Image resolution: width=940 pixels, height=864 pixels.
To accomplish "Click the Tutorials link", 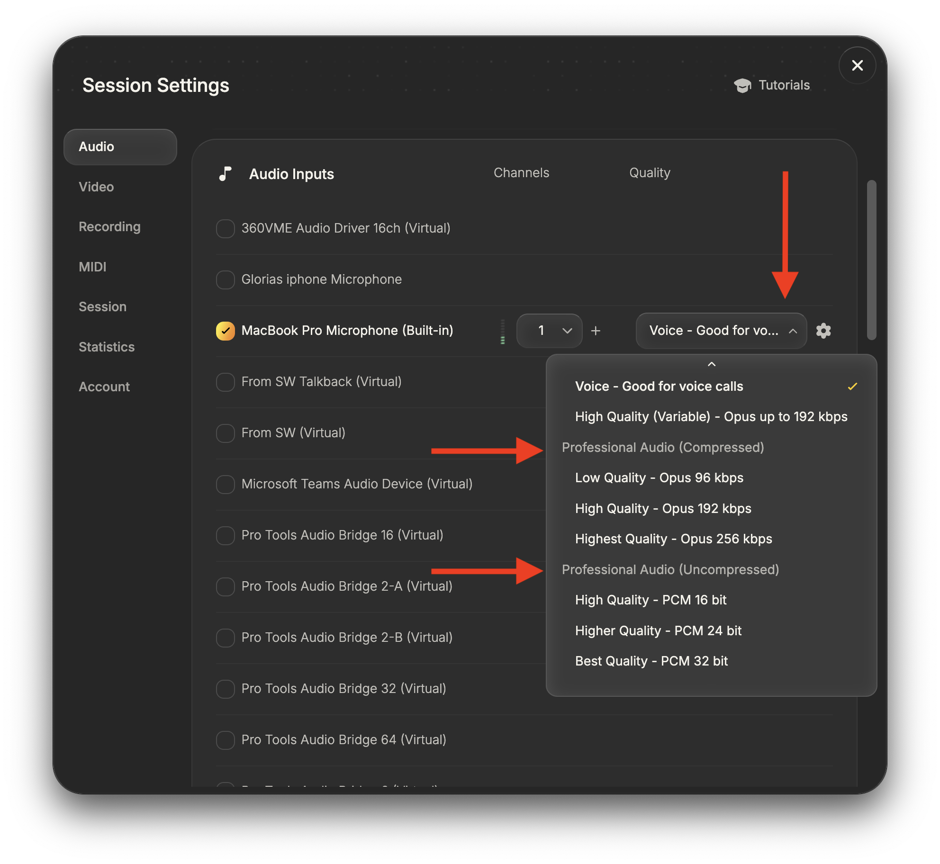I will point(784,85).
